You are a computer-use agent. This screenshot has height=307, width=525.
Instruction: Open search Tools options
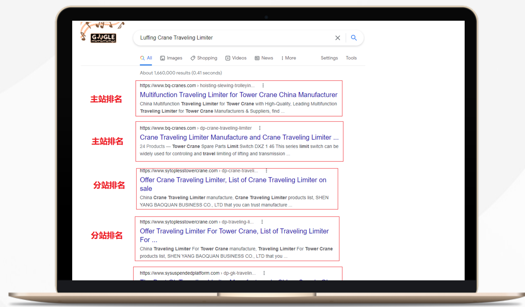pyautogui.click(x=351, y=58)
